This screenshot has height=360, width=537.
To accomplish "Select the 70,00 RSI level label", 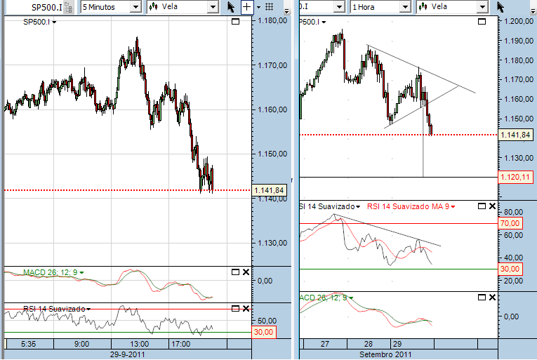I will click(510, 223).
